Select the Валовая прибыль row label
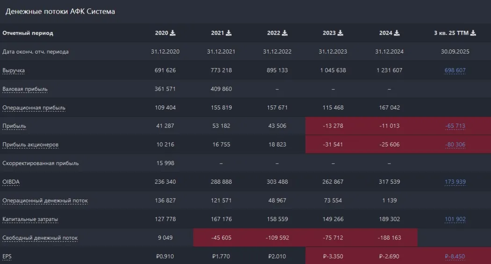This screenshot has height=264, width=491. (25, 89)
